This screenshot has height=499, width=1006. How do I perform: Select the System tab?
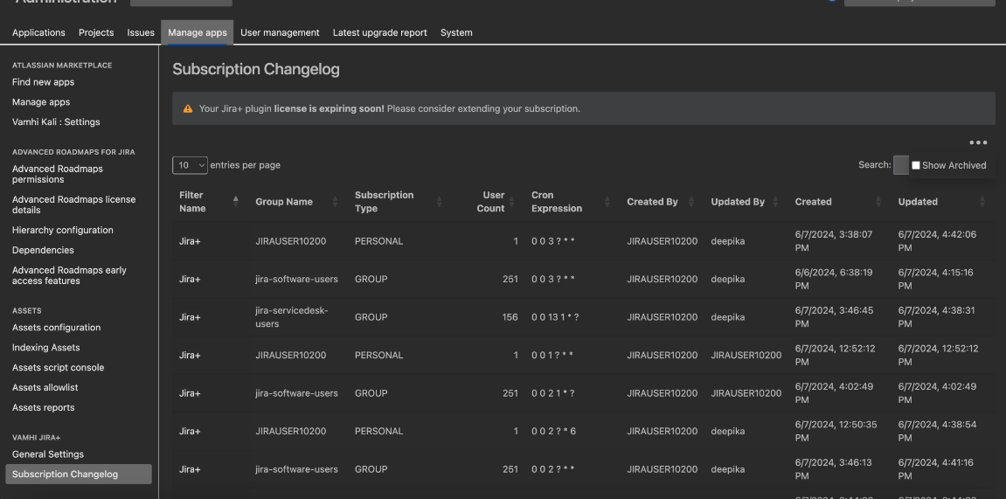click(x=456, y=32)
